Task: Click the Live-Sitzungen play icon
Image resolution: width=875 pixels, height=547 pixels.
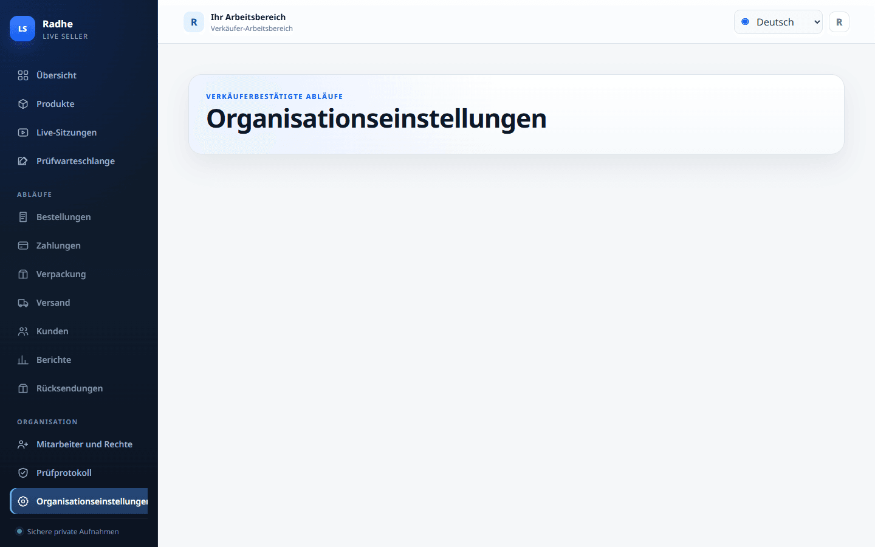Action: pos(23,132)
